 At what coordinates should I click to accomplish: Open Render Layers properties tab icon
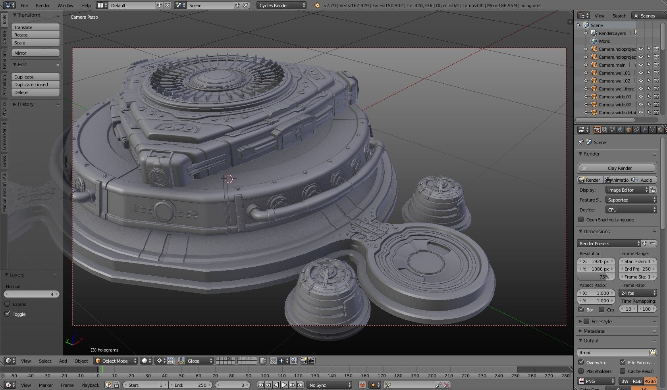pos(605,130)
